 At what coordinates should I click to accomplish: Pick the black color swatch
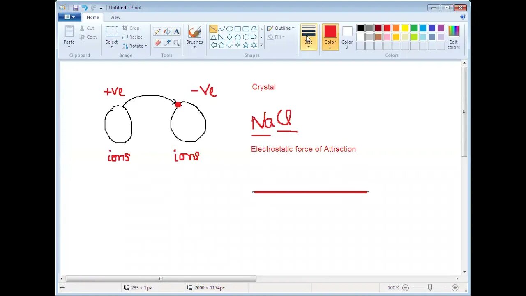coord(360,28)
